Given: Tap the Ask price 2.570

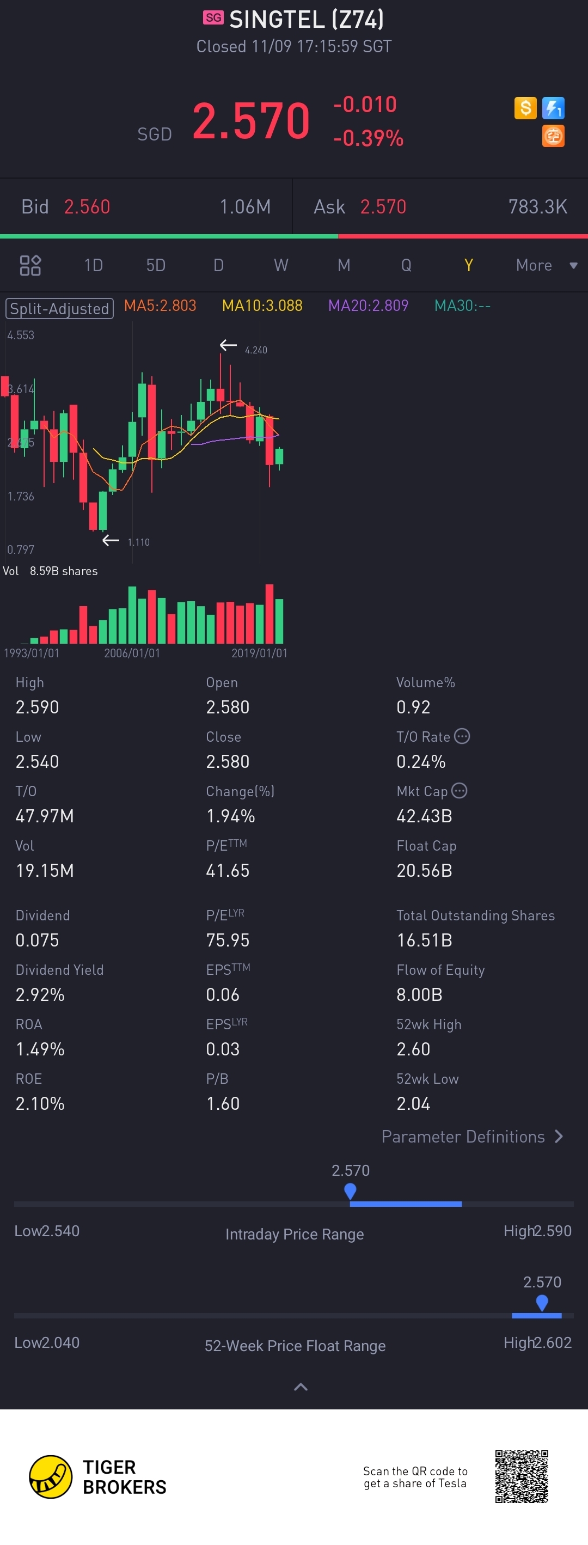Looking at the screenshot, I should [383, 207].
